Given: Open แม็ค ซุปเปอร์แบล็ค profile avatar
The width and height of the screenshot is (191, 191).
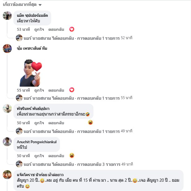Looking at the screenshot, I should click(x=7, y=16).
